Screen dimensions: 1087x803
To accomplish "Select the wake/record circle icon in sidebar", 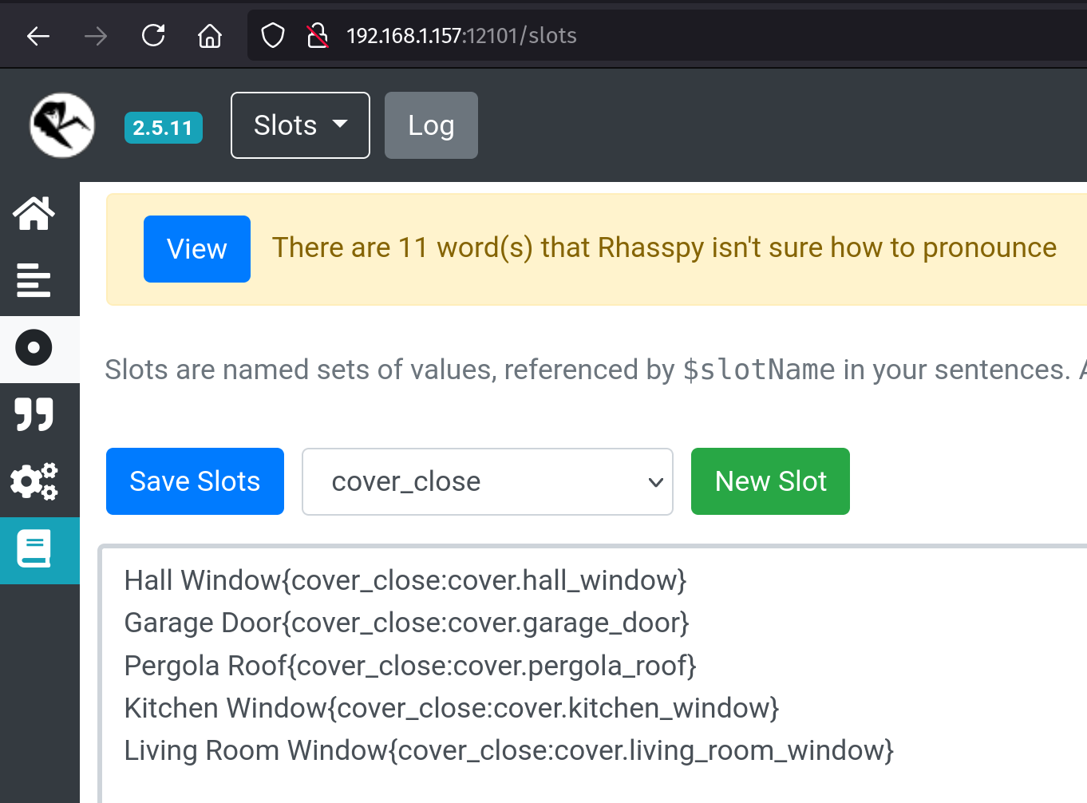I will (x=33, y=347).
